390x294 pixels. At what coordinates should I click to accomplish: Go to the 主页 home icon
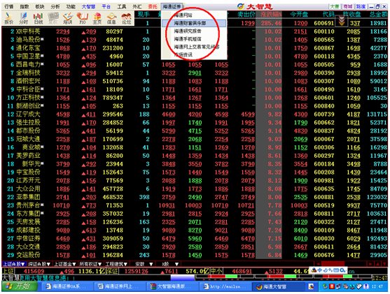pos(97,18)
